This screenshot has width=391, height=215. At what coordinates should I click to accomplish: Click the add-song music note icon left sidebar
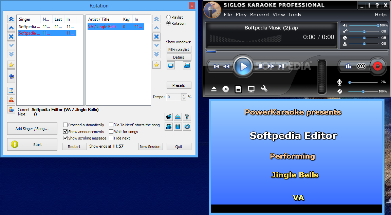click(x=11, y=76)
